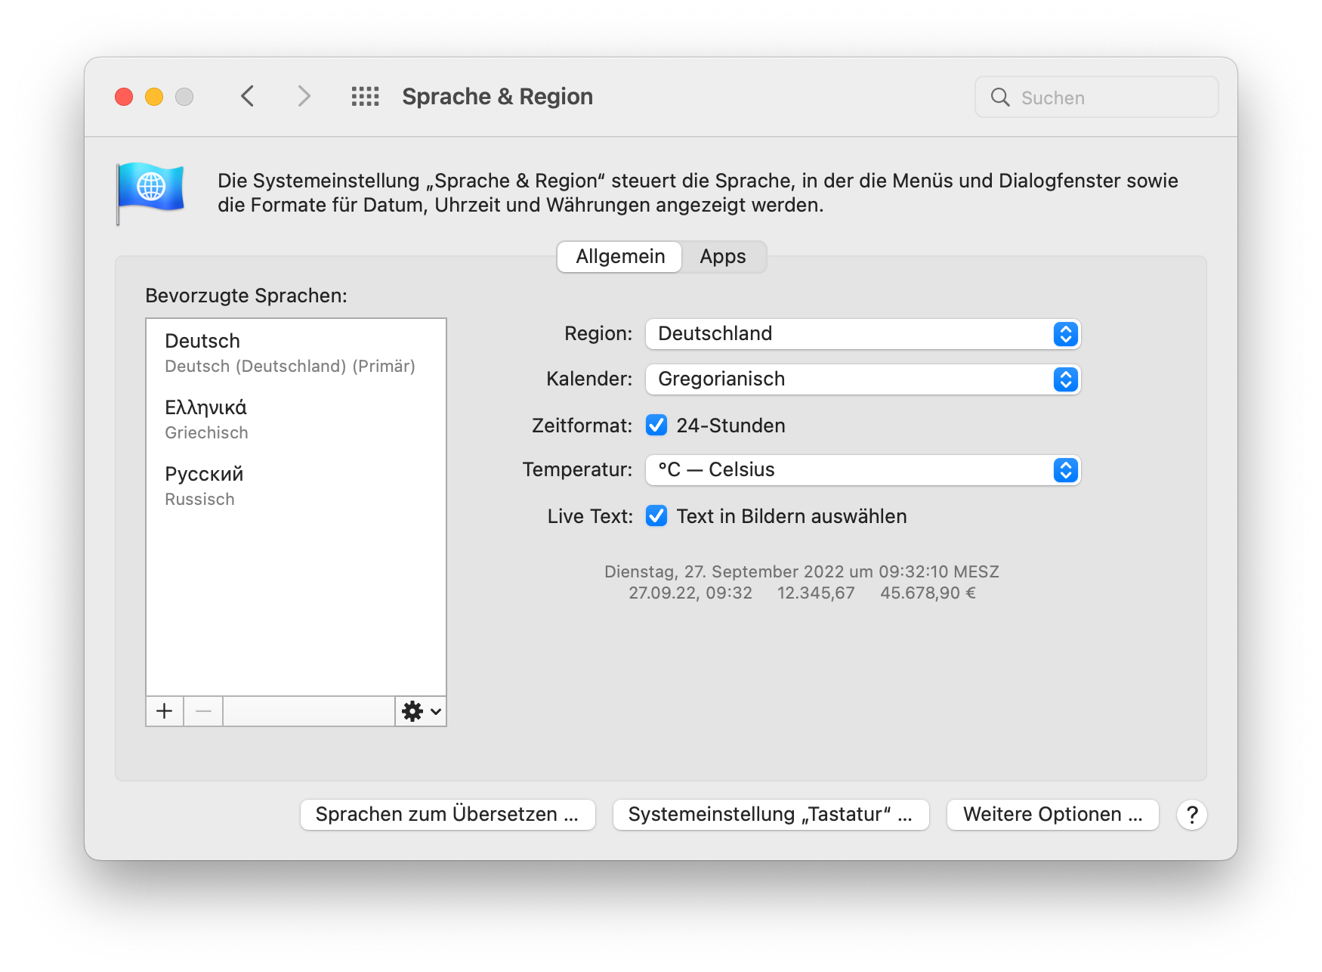This screenshot has width=1322, height=972.
Task: Open the Region dropdown showing Deutschland
Action: [863, 334]
